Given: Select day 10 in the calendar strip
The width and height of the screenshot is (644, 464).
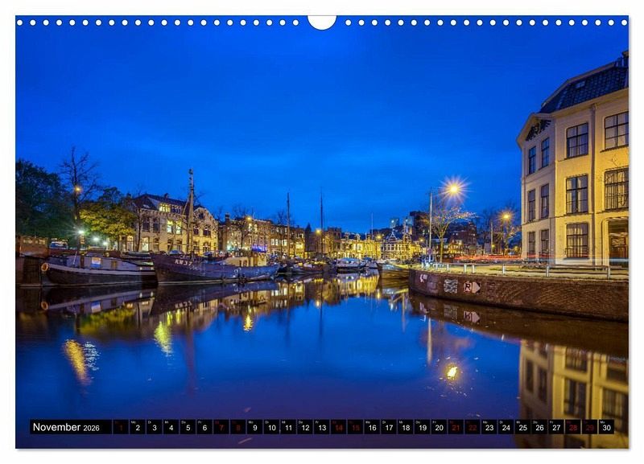Looking at the screenshot, I should [x=271, y=427].
